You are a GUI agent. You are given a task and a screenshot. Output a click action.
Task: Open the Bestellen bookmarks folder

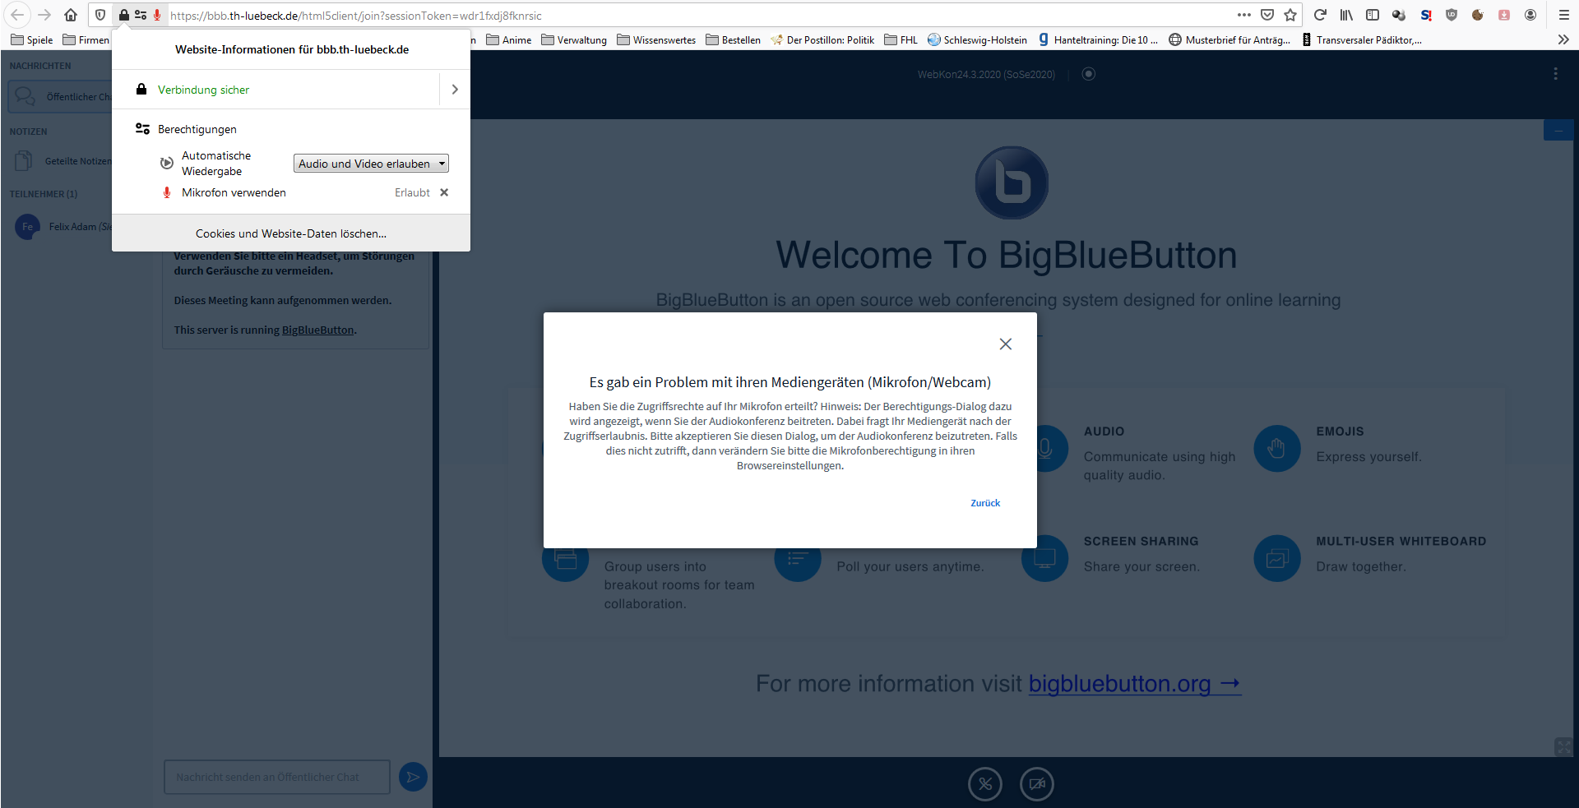[x=734, y=39]
